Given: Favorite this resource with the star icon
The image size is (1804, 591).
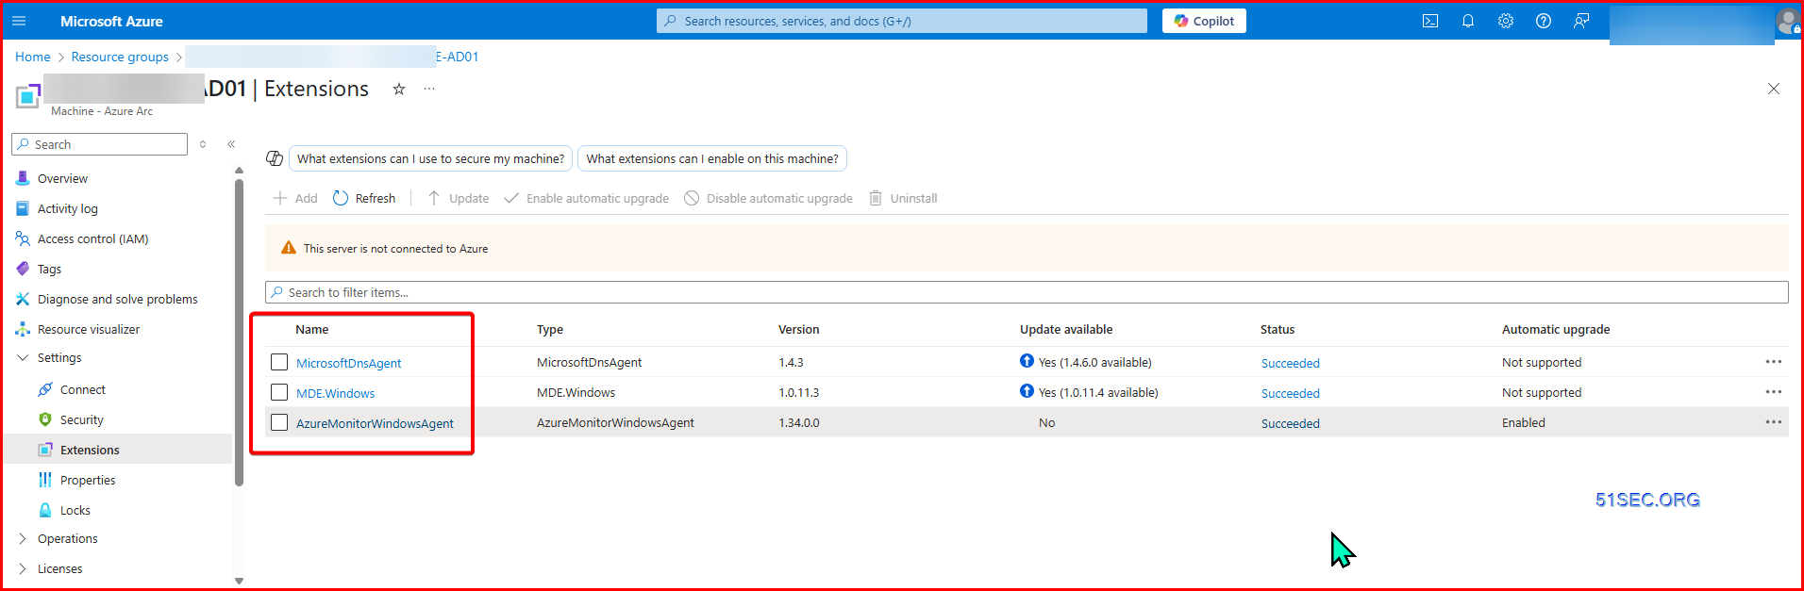Looking at the screenshot, I should (399, 89).
